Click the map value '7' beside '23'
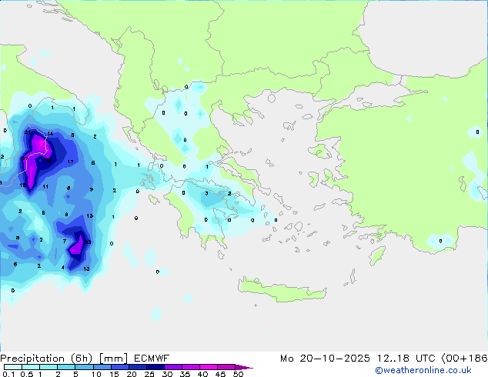 [65, 241]
